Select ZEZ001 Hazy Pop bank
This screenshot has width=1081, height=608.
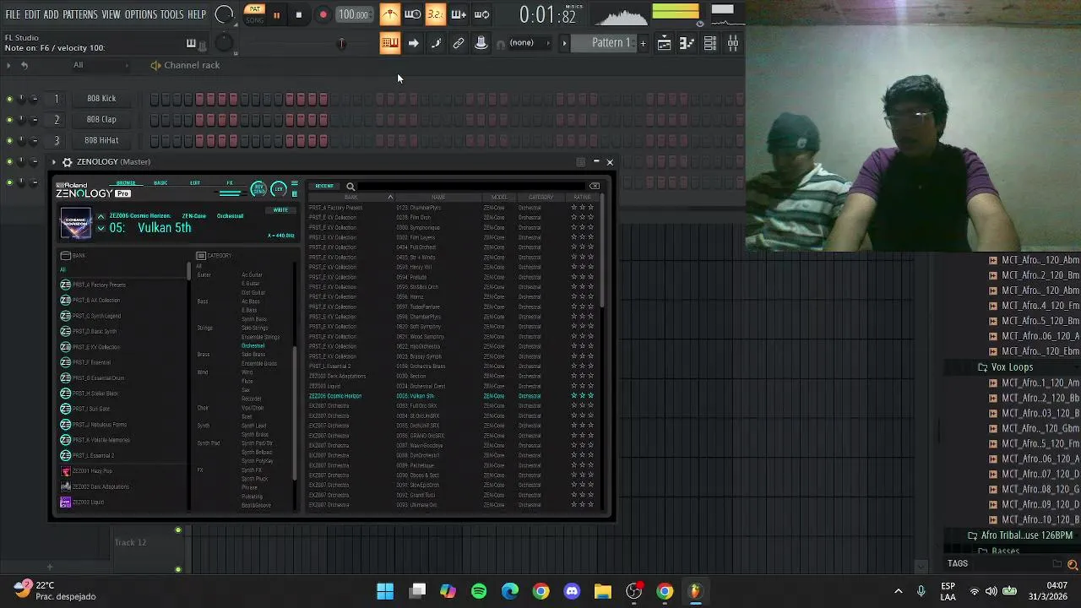tap(123, 471)
